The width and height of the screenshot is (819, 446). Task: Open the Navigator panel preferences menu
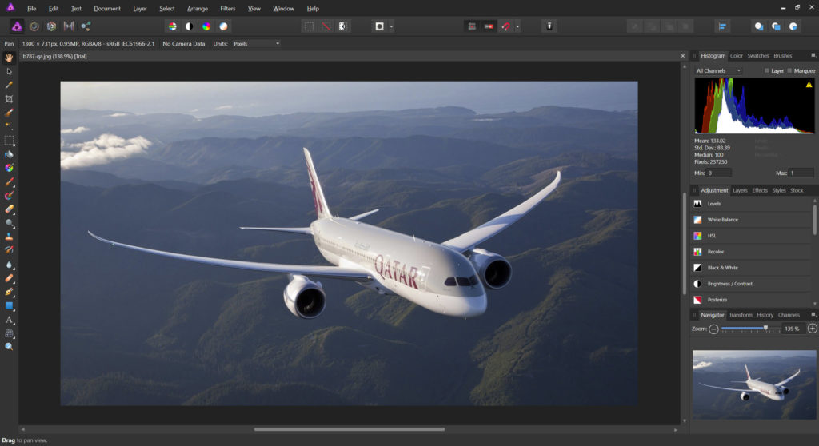pyautogui.click(x=813, y=314)
